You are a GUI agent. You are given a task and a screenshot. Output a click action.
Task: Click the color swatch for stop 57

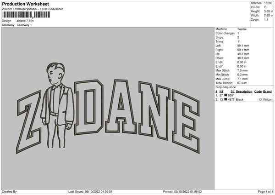point(225,95)
